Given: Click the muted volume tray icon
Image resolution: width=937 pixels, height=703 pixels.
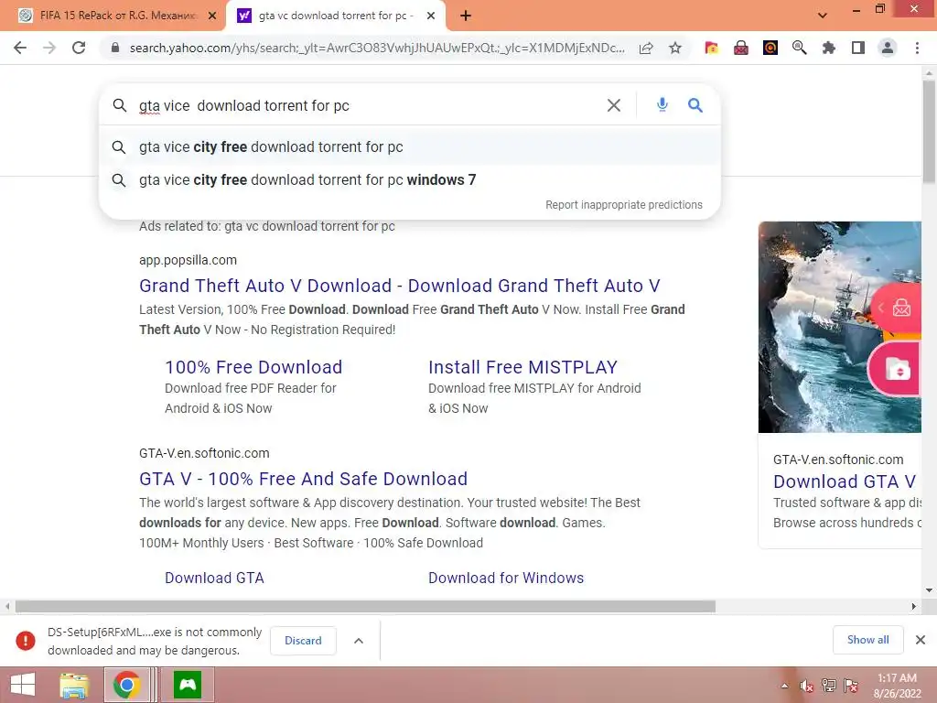Looking at the screenshot, I should click(807, 686).
